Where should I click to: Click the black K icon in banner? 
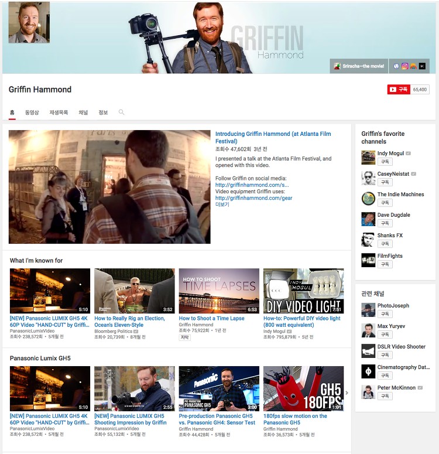422,66
